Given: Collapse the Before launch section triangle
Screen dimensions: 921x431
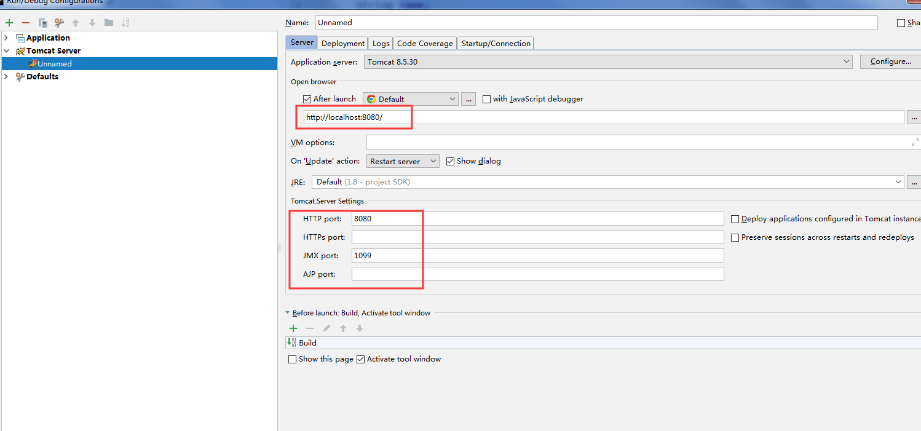Looking at the screenshot, I should coord(287,313).
